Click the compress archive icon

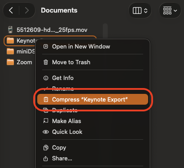coord(46,99)
